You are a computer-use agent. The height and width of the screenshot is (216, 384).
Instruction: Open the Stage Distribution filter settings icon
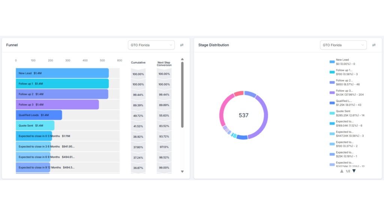[x=374, y=45]
